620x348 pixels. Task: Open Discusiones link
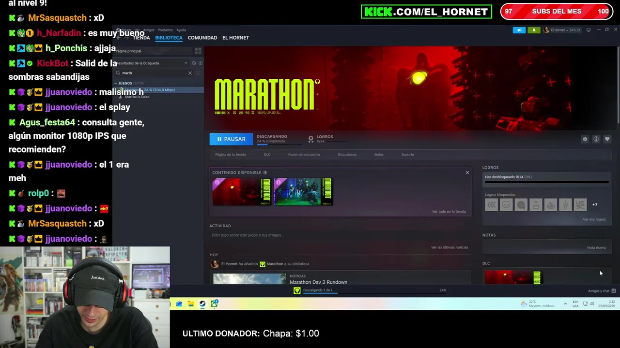pyautogui.click(x=347, y=155)
